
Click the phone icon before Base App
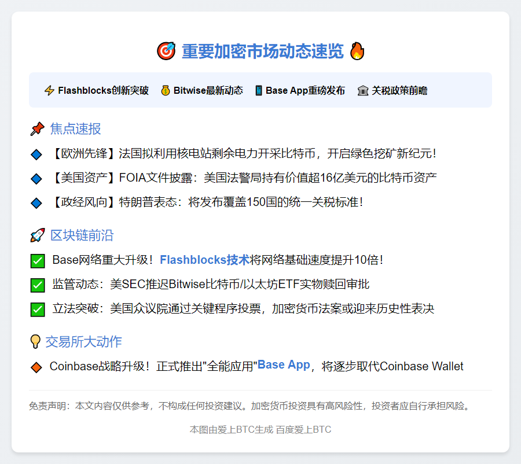258,91
